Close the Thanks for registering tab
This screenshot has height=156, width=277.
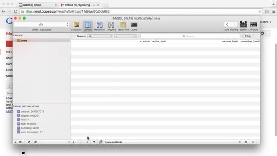(x=98, y=5)
